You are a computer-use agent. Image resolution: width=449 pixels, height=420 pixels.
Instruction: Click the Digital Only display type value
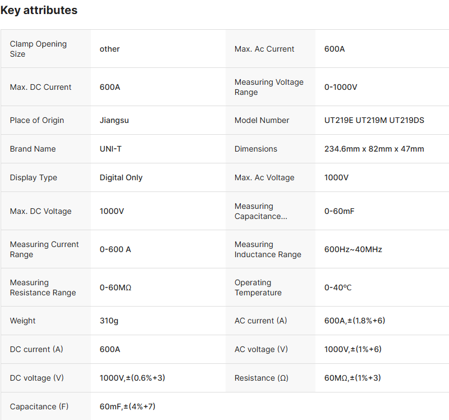(x=121, y=177)
